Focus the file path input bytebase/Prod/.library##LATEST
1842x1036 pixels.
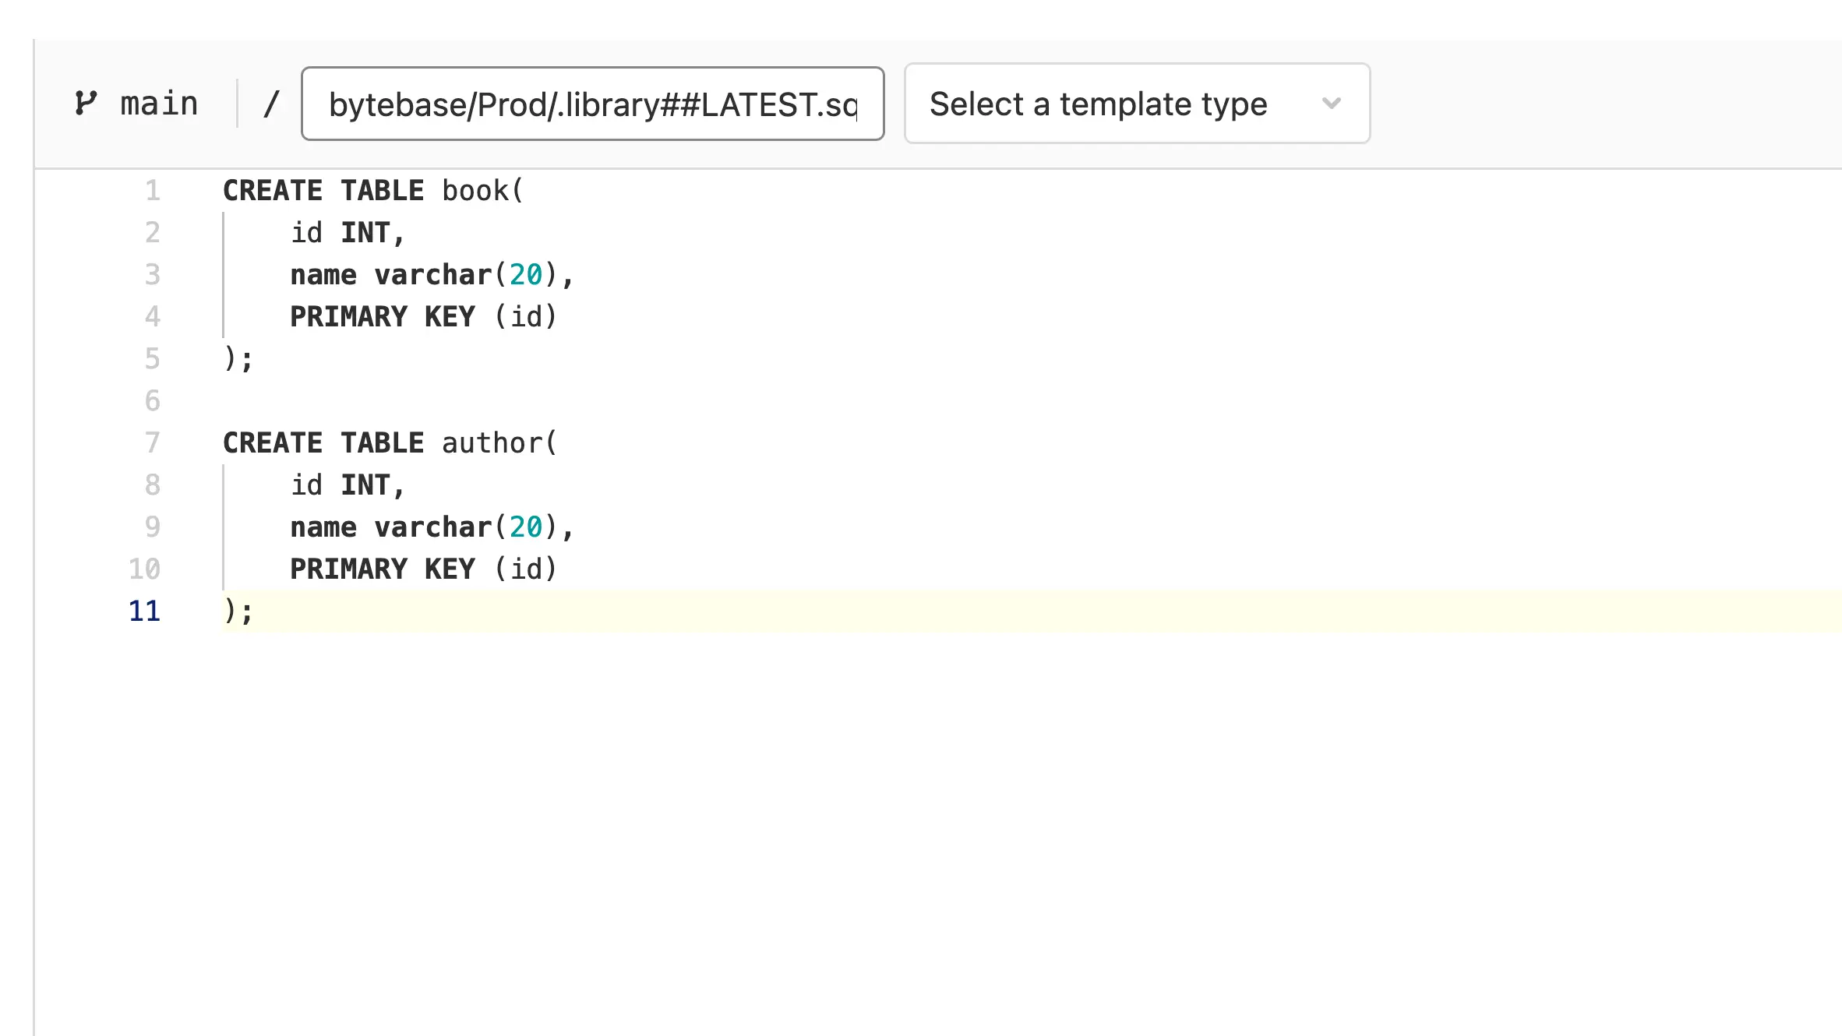point(593,104)
